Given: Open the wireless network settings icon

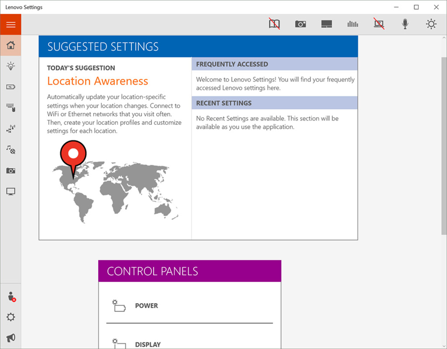Looking at the screenshot, I should coord(11,129).
